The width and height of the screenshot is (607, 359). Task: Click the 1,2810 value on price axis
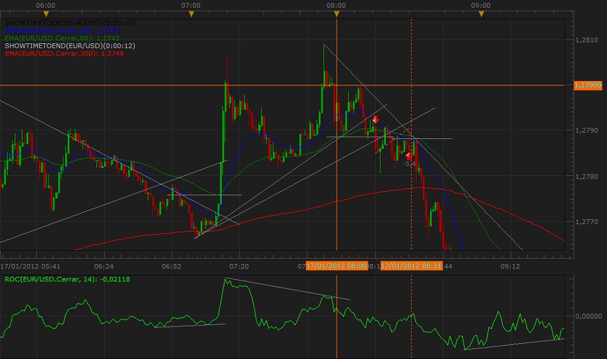(586, 40)
